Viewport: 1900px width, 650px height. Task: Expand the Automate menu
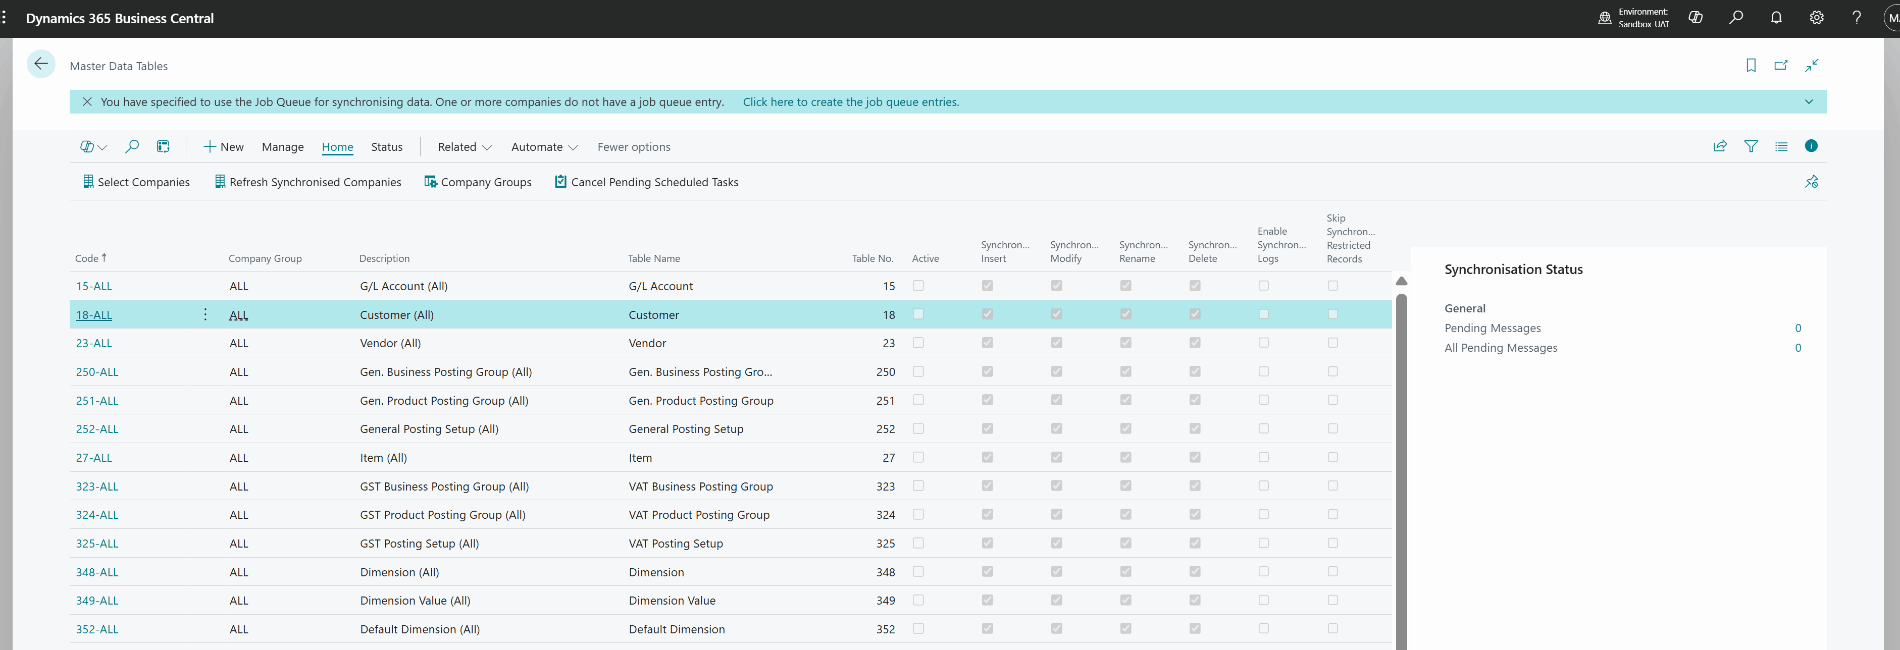pyautogui.click(x=544, y=147)
